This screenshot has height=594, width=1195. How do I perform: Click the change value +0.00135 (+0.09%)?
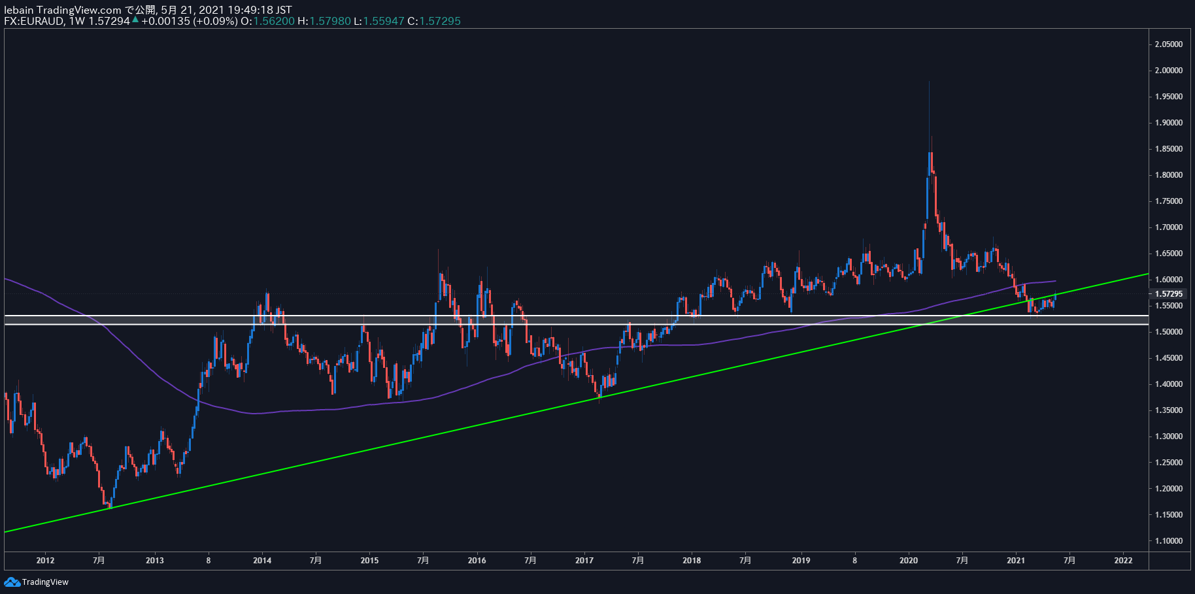point(190,21)
